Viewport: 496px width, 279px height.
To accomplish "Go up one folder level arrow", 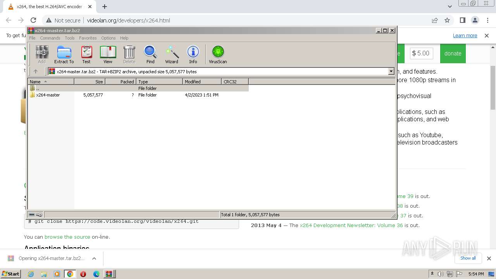I will click(36, 71).
